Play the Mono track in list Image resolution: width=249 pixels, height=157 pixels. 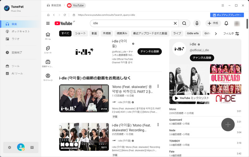pos(205,111)
